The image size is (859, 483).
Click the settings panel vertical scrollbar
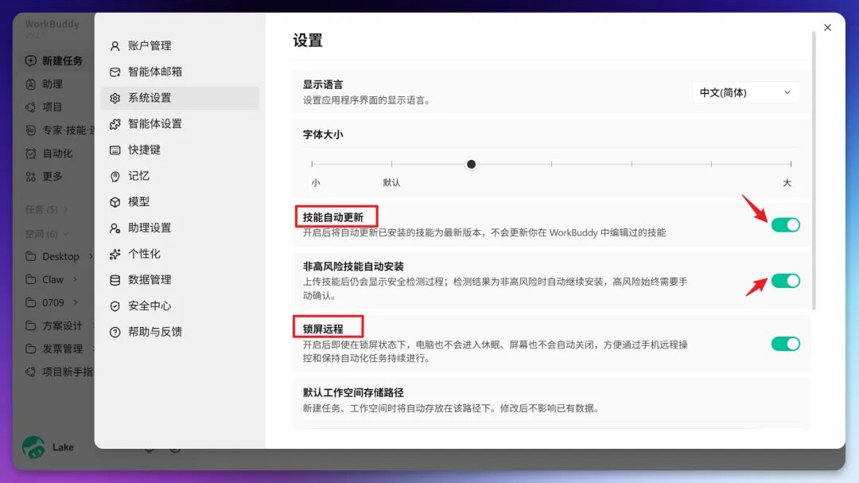pyautogui.click(x=814, y=170)
